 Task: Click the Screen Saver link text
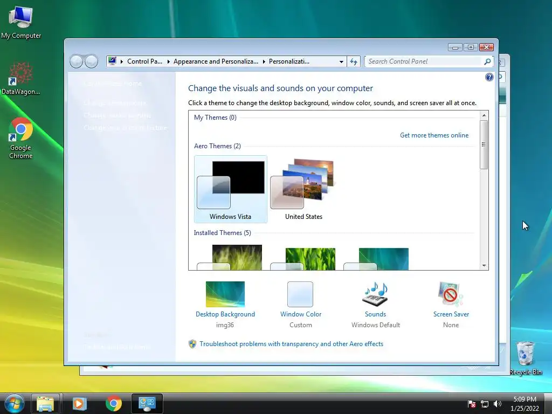click(451, 314)
